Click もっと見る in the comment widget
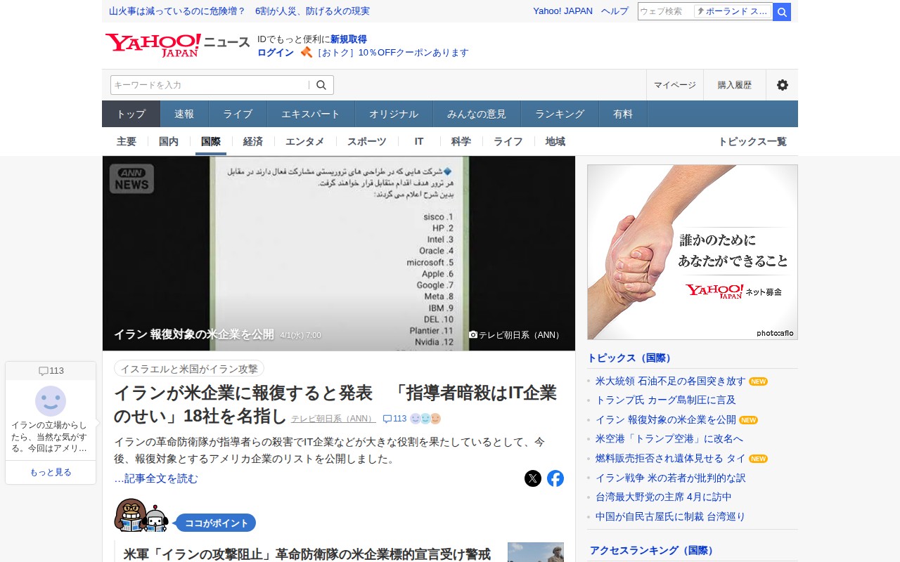 tap(51, 472)
